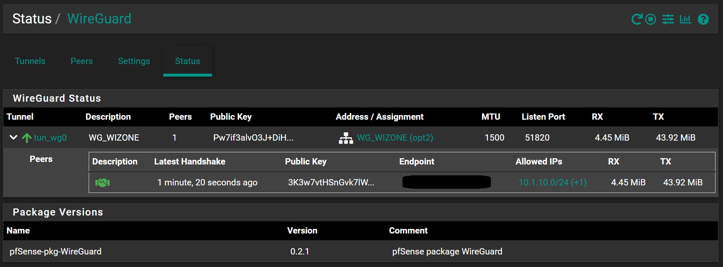Image resolution: width=723 pixels, height=267 pixels.
Task: Open the help question mark icon
Action: (x=703, y=19)
